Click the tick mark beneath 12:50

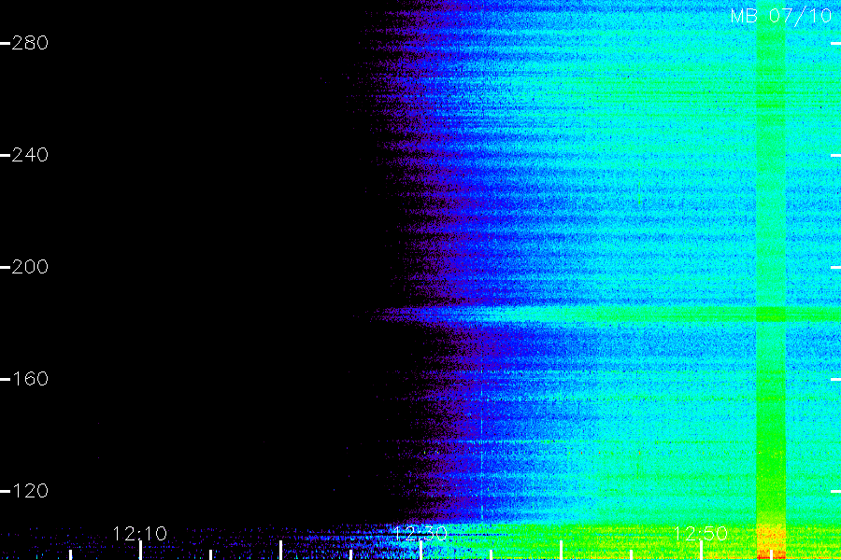[x=701, y=551]
